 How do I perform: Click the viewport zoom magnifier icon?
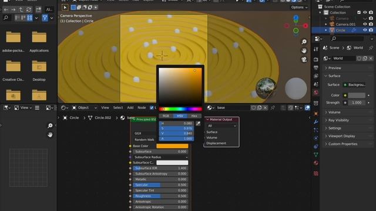tap(304, 42)
